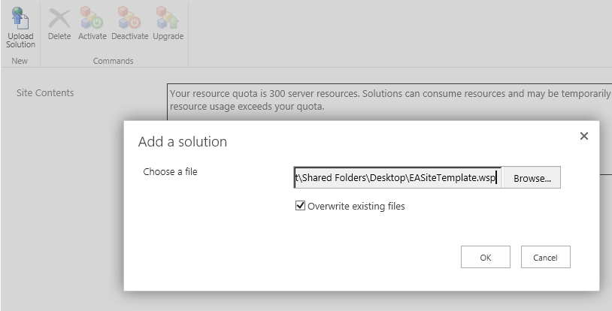The width and height of the screenshot is (612, 311).
Task: Click the Upload Solution ribbon icon
Action: coord(20,17)
